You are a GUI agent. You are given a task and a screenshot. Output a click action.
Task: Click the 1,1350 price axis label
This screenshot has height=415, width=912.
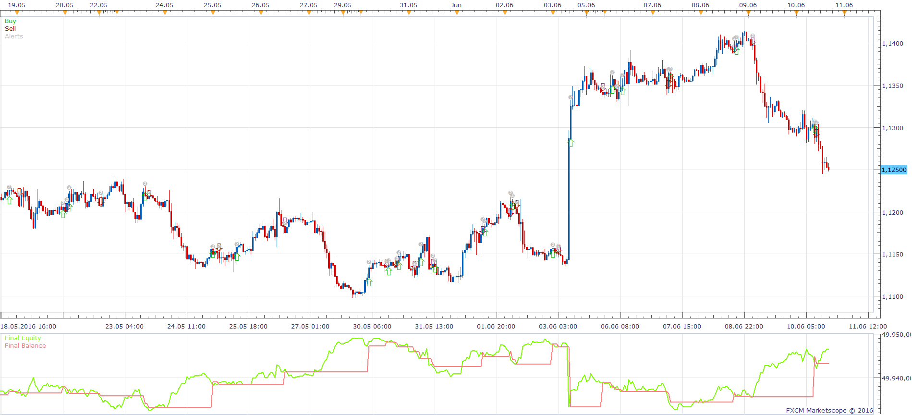point(892,85)
